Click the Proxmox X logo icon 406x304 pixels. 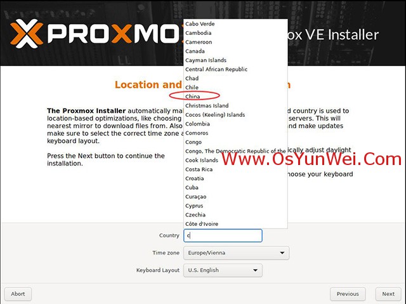[x=27, y=34]
